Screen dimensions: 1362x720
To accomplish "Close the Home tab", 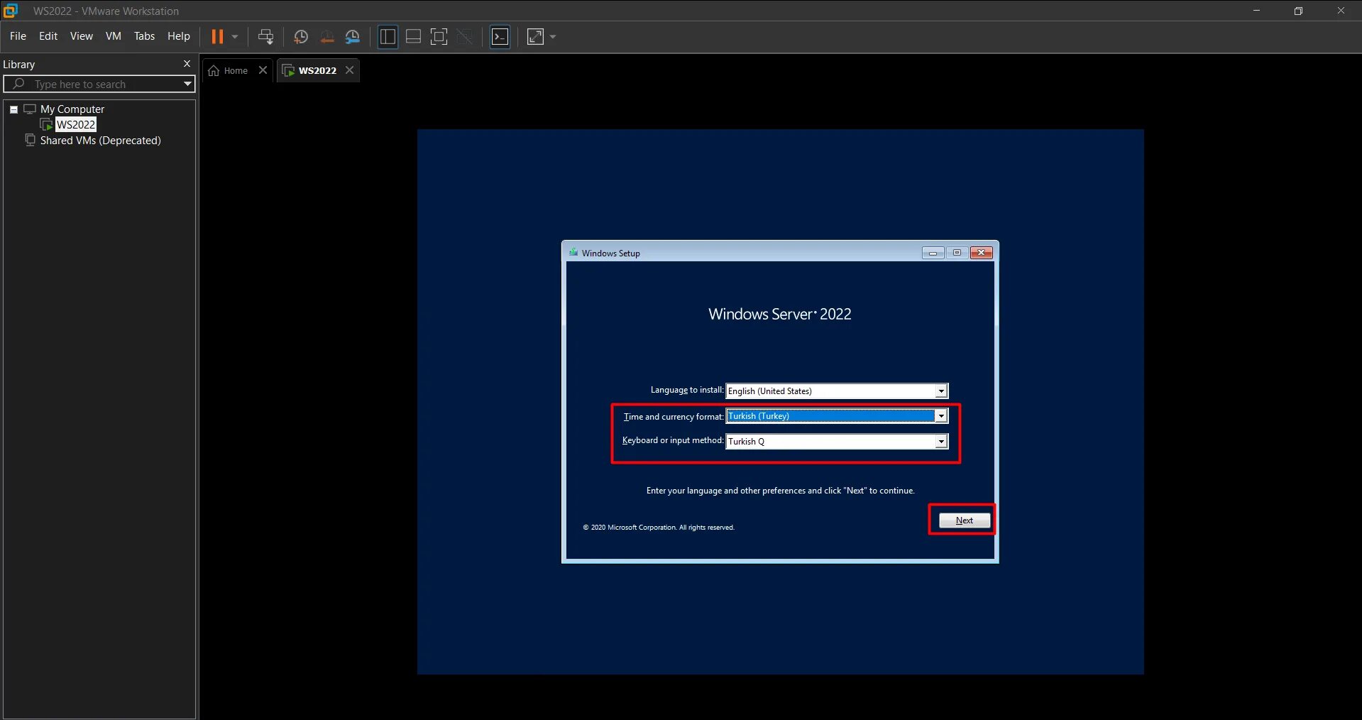I will point(263,70).
